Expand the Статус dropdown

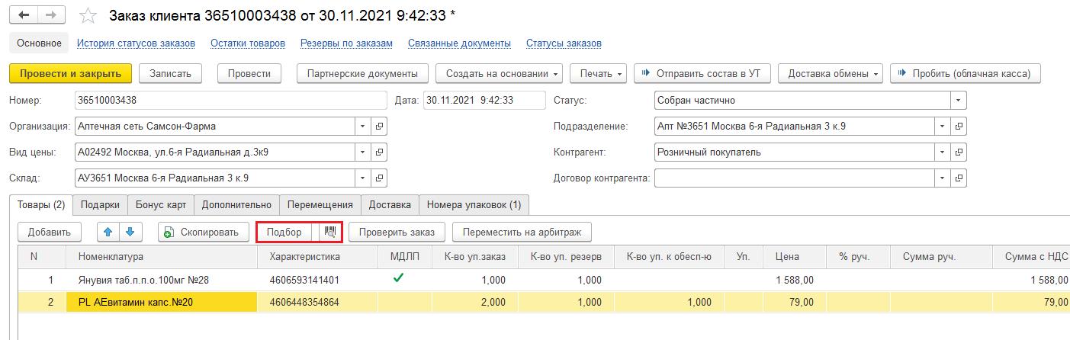click(959, 100)
